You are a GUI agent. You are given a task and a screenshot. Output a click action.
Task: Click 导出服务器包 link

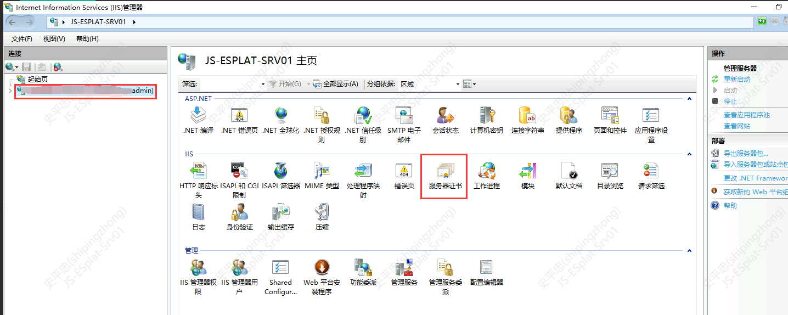(746, 154)
